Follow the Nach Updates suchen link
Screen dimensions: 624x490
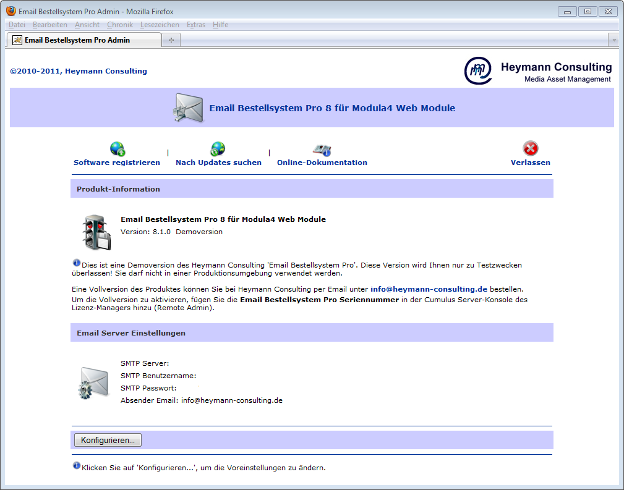click(218, 163)
